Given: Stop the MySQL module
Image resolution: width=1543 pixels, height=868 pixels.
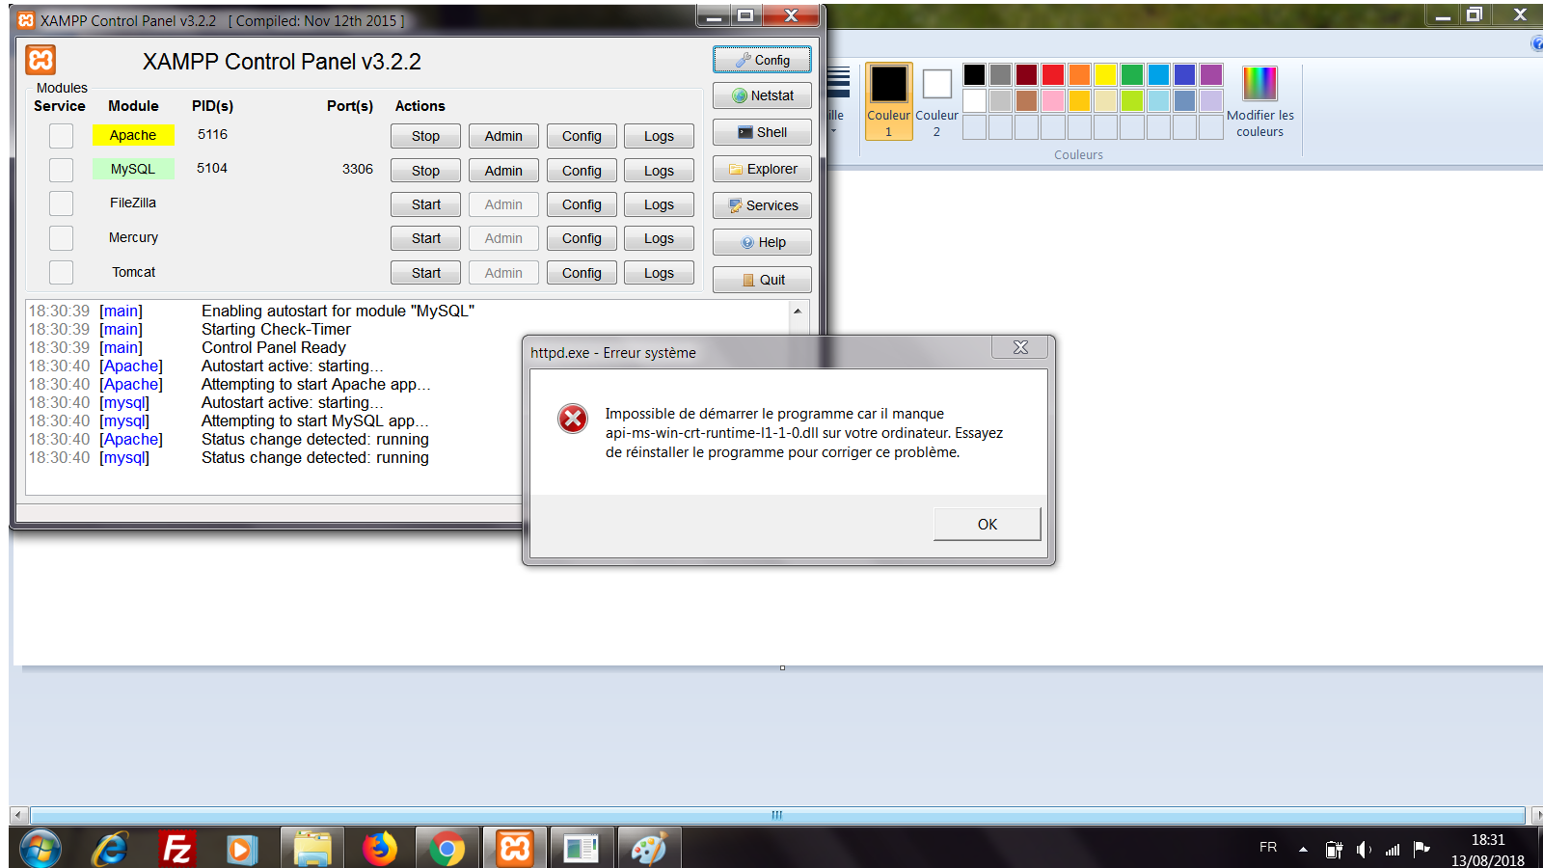Looking at the screenshot, I should (425, 171).
